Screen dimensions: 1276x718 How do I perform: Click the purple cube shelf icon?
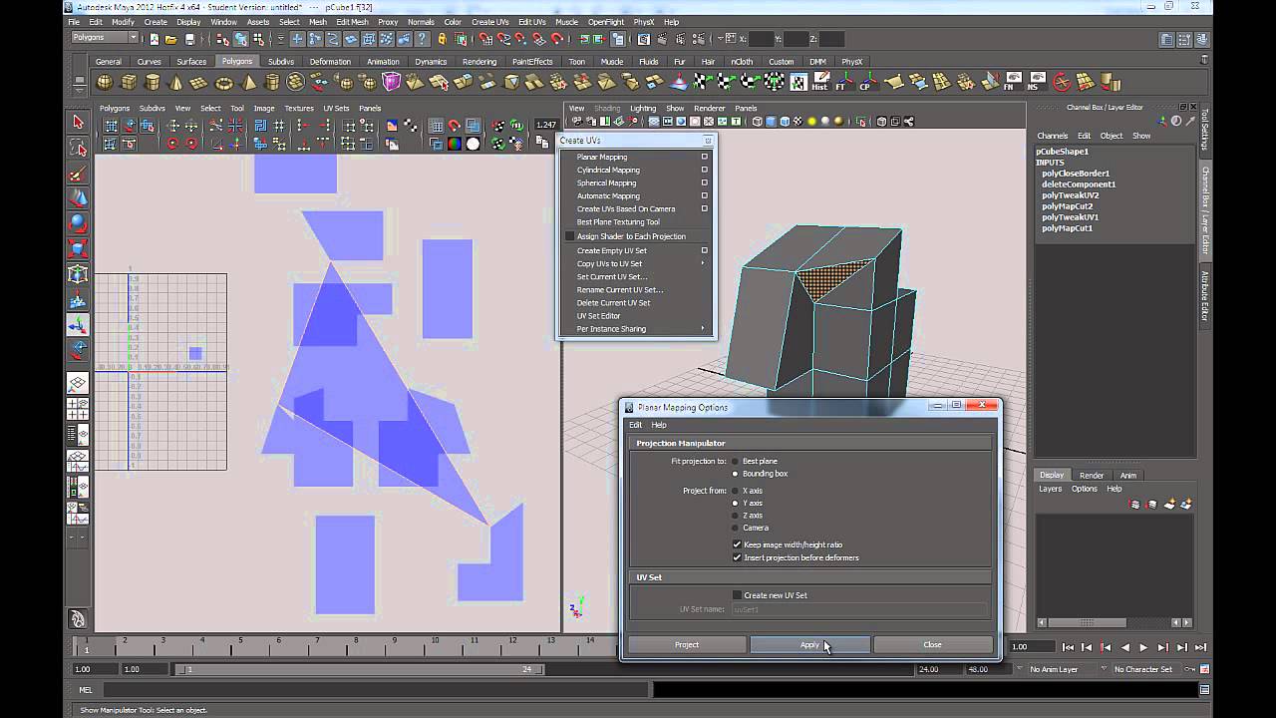pos(392,82)
